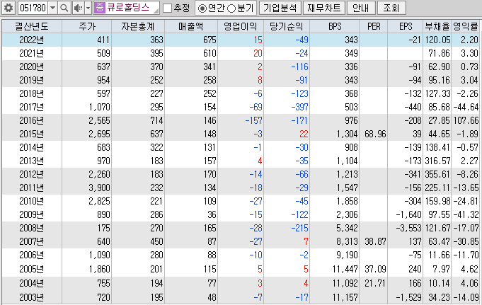Click the 매출액 value 675
The width and height of the screenshot is (482, 305).
[210, 40]
